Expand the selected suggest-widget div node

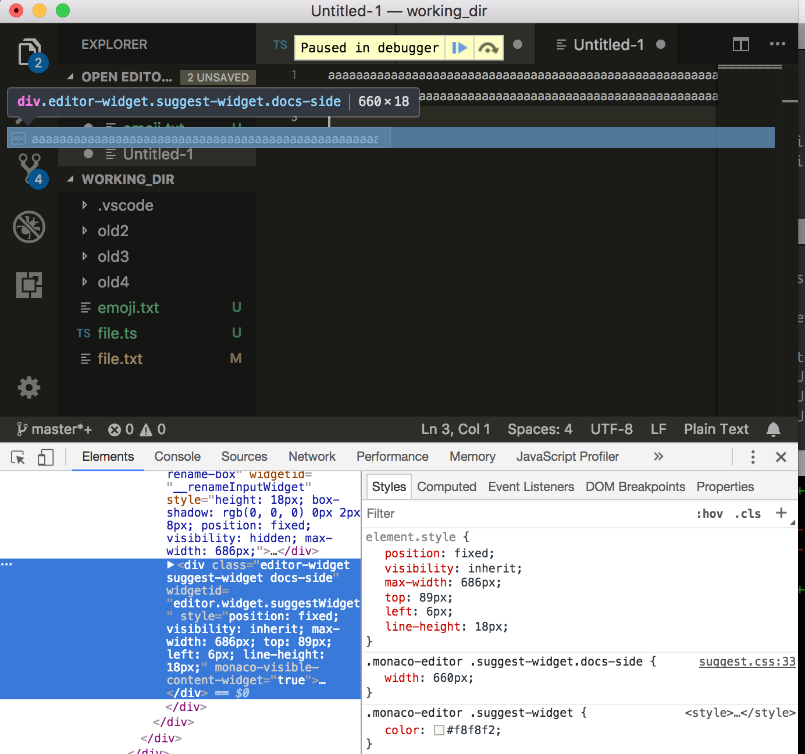[x=170, y=564]
